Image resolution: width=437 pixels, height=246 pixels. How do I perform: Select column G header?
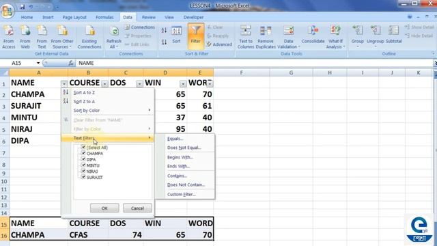point(291,72)
